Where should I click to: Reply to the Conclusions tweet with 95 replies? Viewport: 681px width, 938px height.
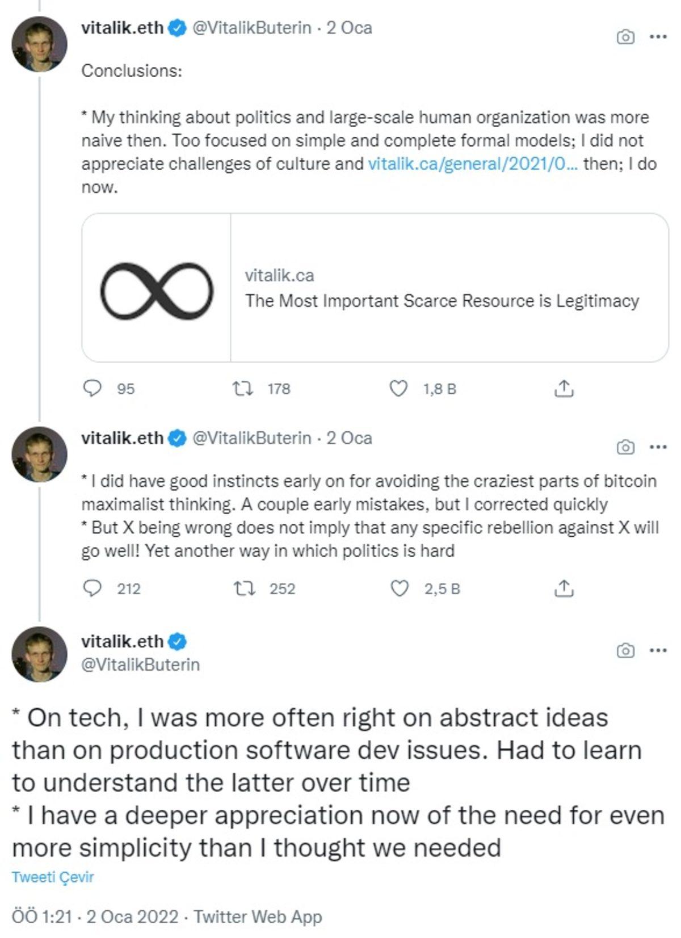point(93,388)
